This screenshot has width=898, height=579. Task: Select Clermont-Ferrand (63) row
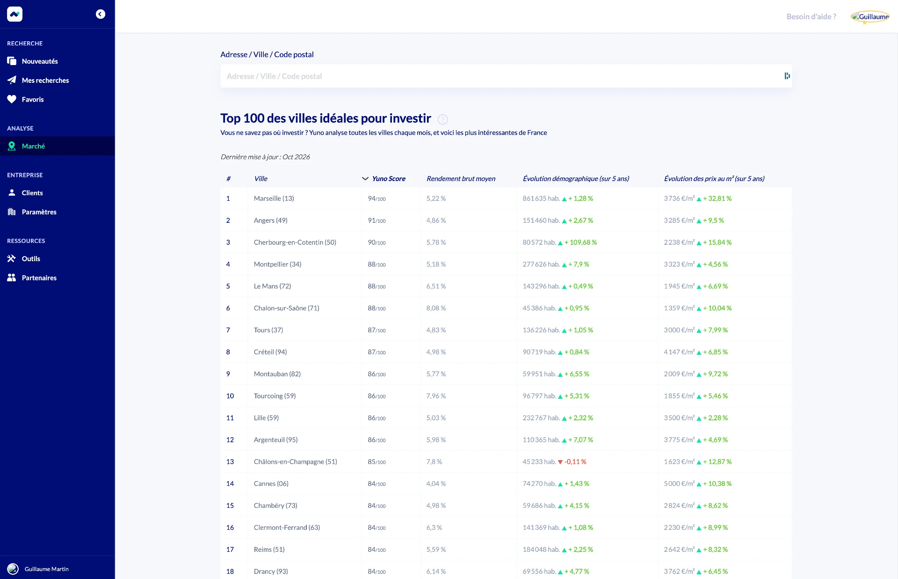(x=506, y=528)
